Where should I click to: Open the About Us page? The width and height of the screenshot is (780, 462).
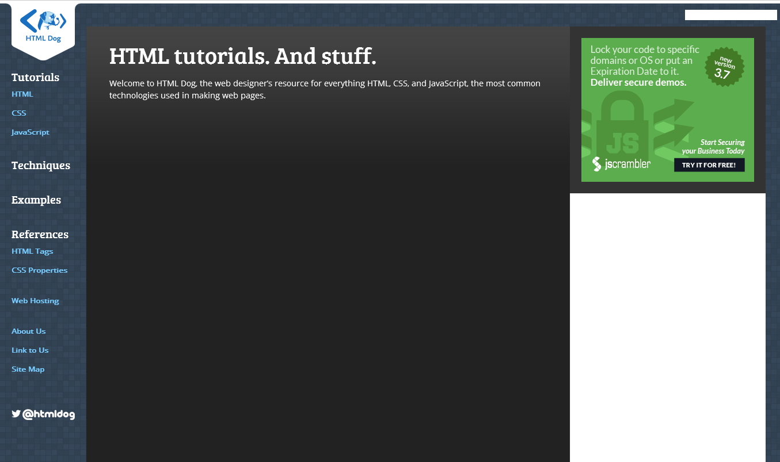[29, 331]
